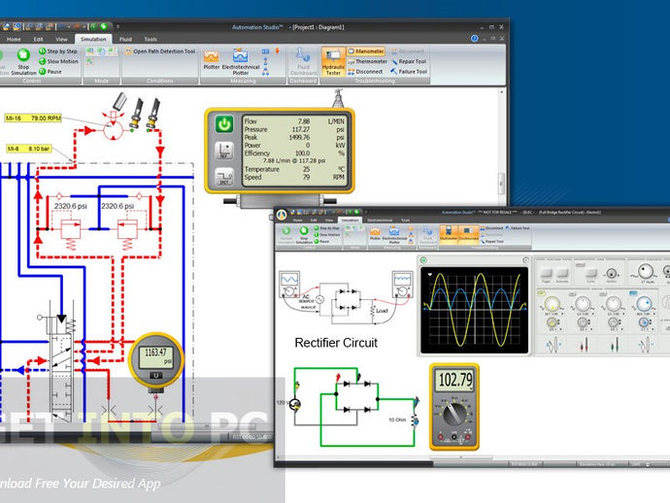Click the blue help icon in Diagram1
The image size is (670, 503).
(474, 39)
